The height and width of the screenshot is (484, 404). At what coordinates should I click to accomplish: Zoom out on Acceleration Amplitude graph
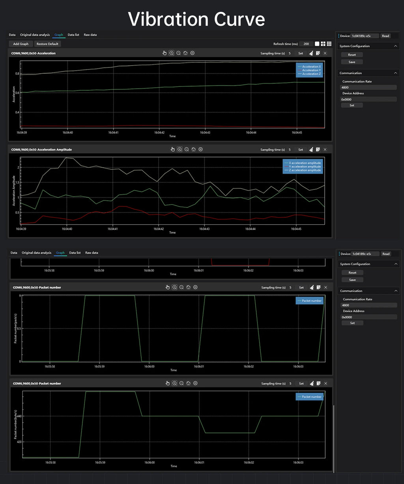(x=187, y=149)
